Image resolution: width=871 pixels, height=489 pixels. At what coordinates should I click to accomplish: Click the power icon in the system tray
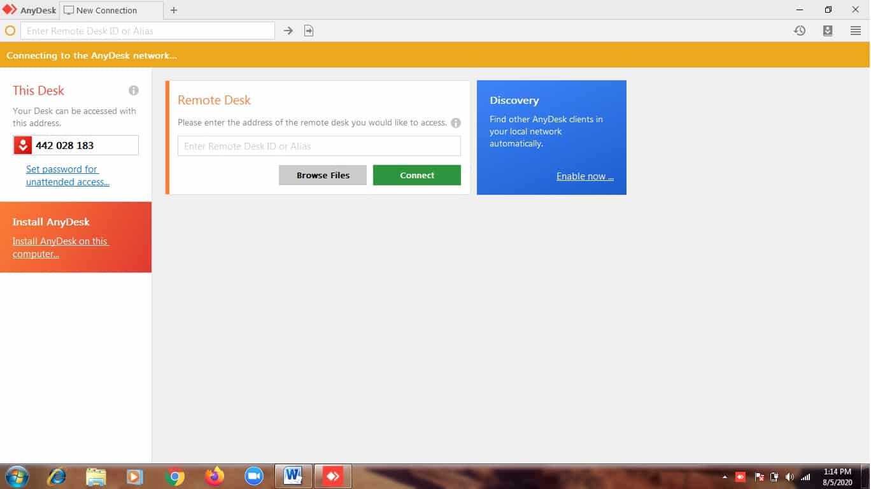(774, 477)
